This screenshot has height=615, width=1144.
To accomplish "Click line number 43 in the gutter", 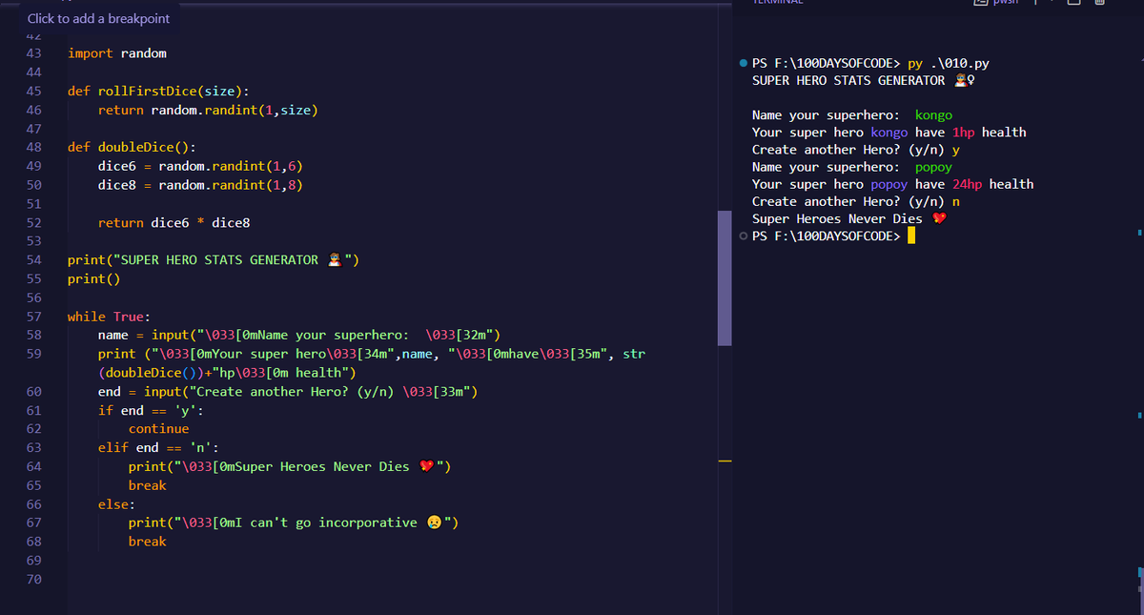I will [33, 53].
